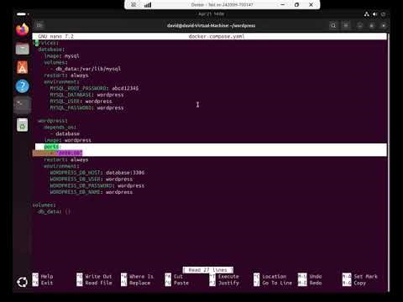
Task: Close the remote VM connection bar
Action: pos(311,5)
